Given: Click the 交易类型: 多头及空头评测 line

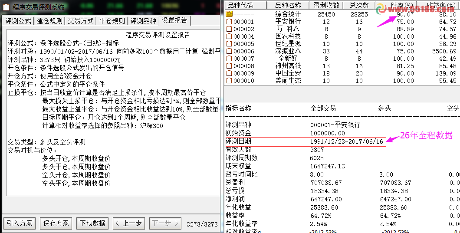Looking at the screenshot, I should click(46, 142).
